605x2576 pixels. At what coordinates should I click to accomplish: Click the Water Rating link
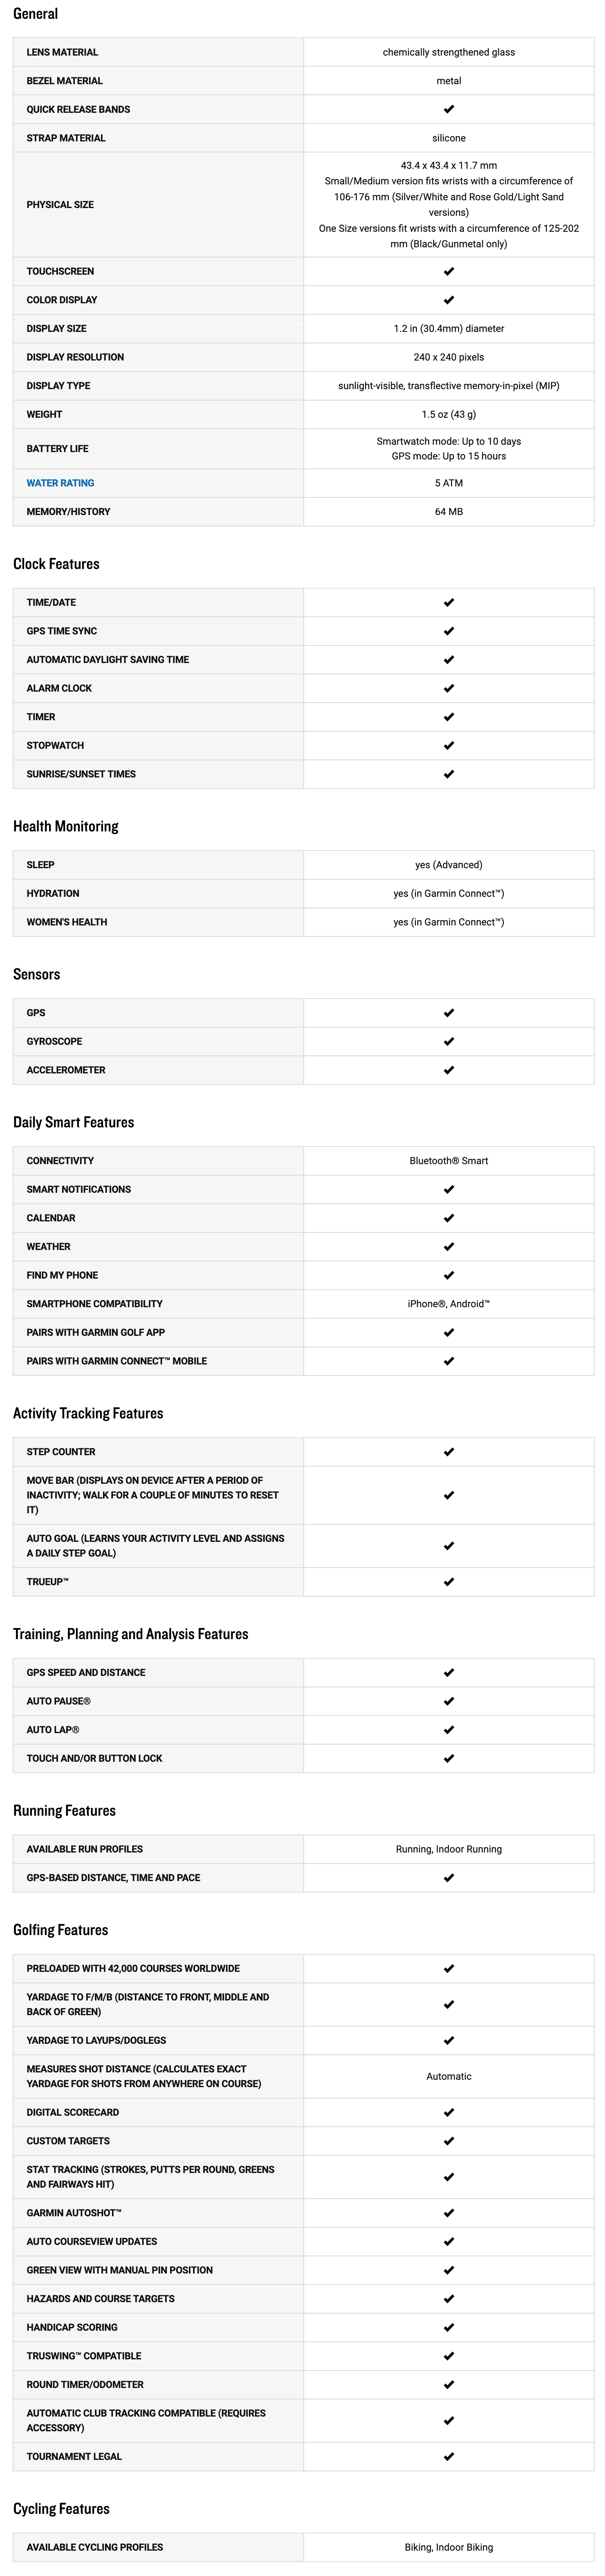(x=60, y=483)
